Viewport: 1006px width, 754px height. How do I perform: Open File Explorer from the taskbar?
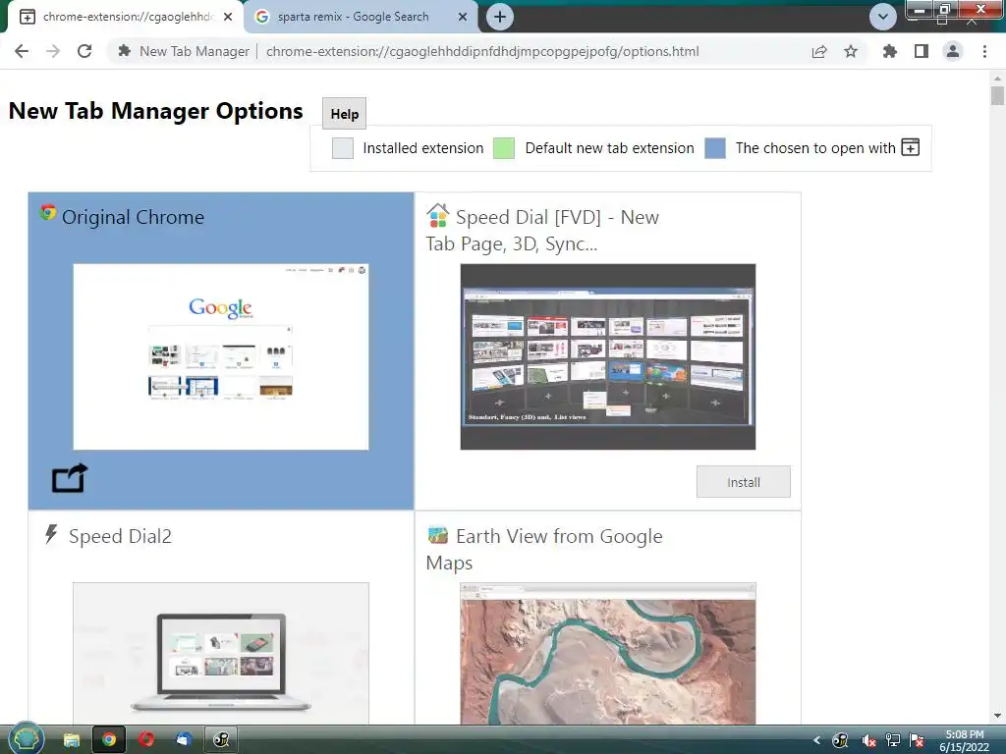click(x=71, y=740)
